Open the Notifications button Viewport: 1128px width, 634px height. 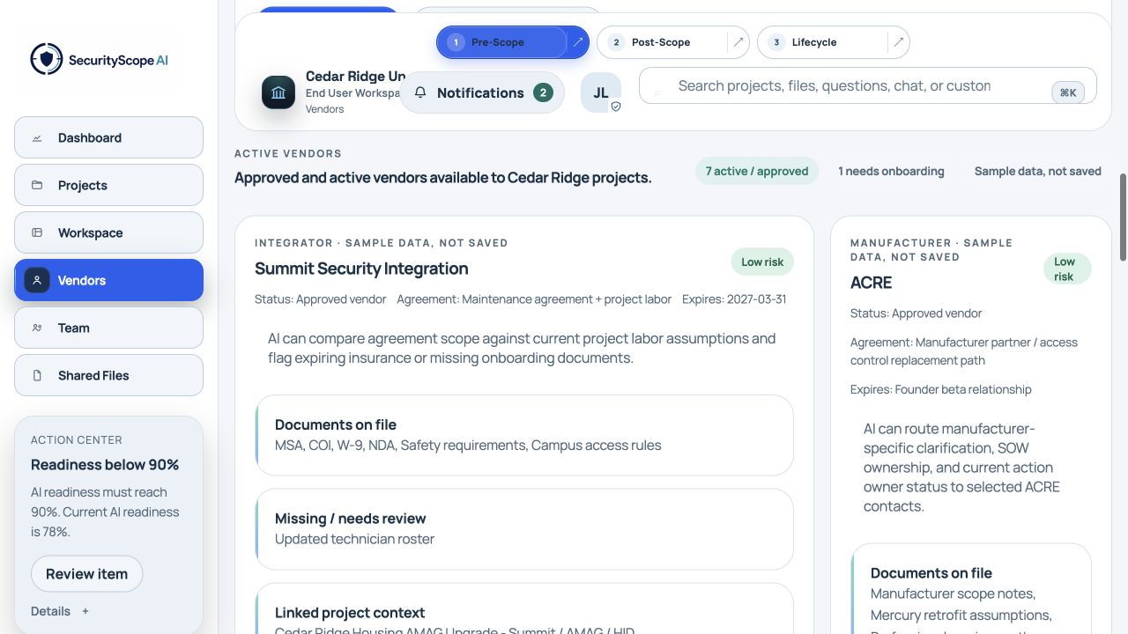click(482, 92)
